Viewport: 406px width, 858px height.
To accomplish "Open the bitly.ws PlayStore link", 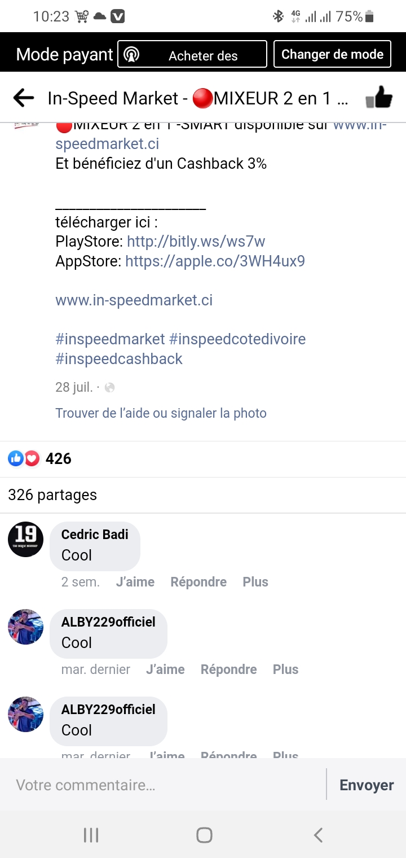I will [x=196, y=242].
